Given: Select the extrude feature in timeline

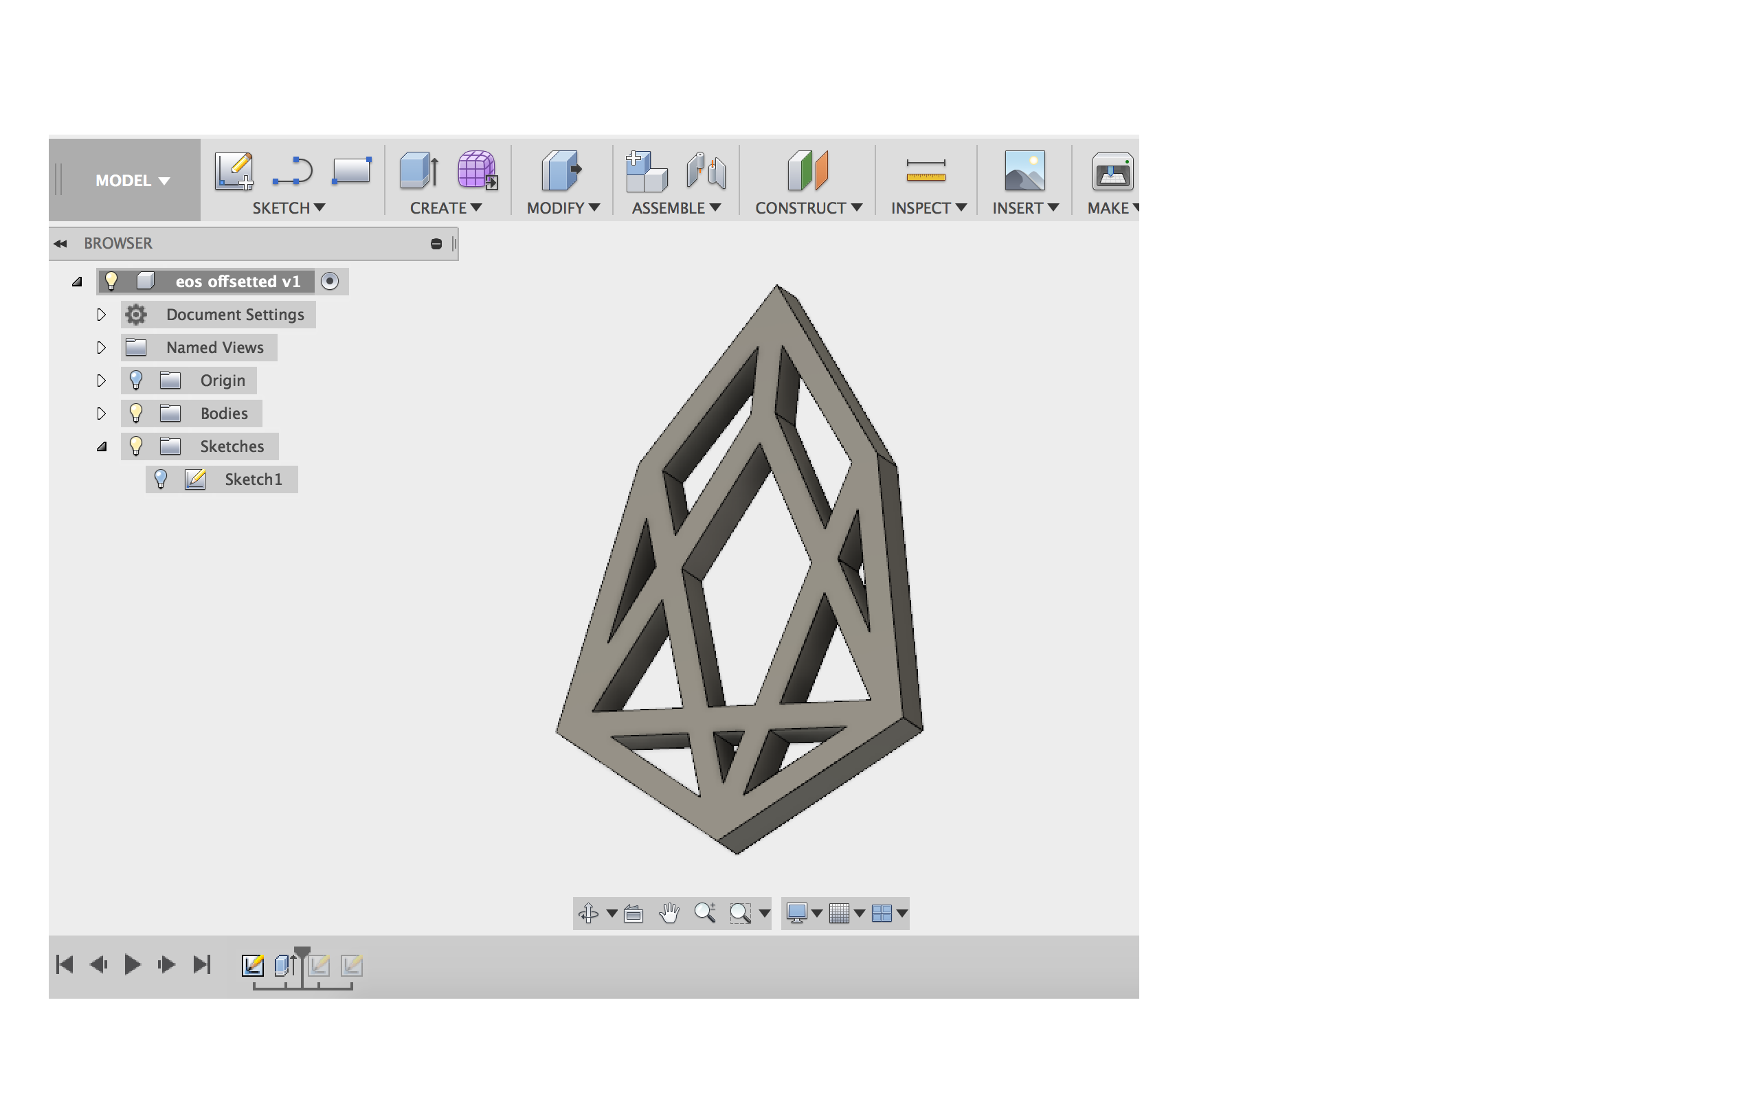Looking at the screenshot, I should pos(286,965).
